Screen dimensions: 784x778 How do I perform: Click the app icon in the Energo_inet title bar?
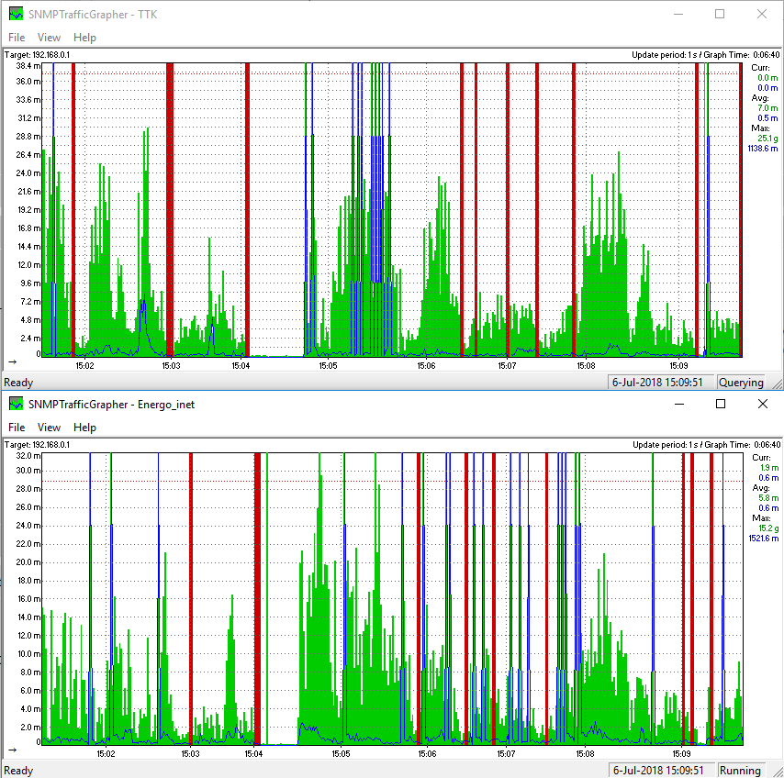pos(16,404)
